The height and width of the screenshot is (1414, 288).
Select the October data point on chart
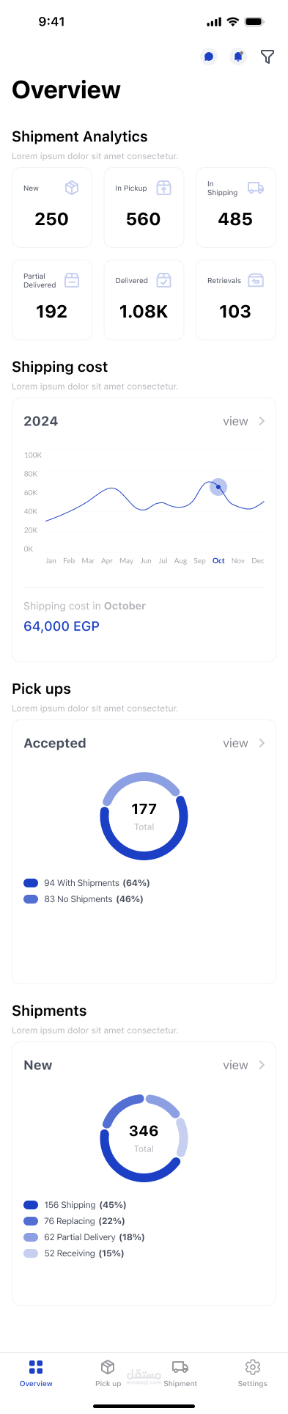coord(218,487)
